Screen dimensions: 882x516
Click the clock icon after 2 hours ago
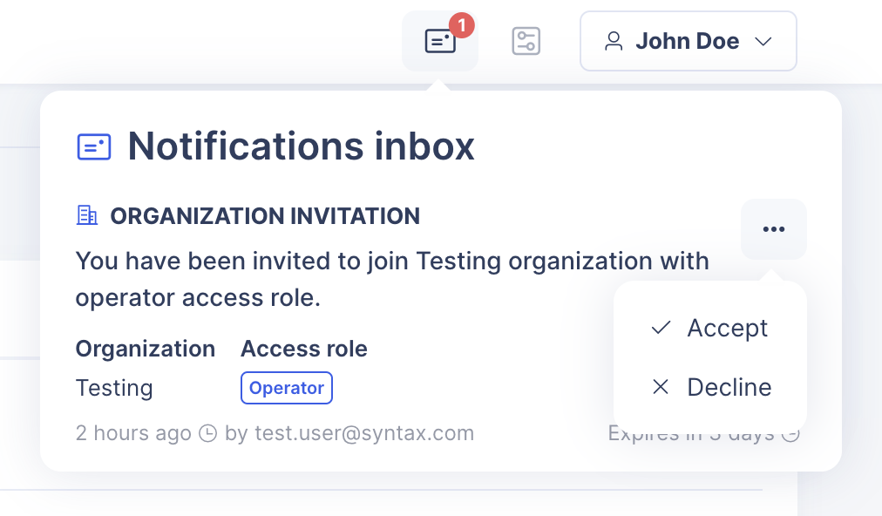click(207, 433)
